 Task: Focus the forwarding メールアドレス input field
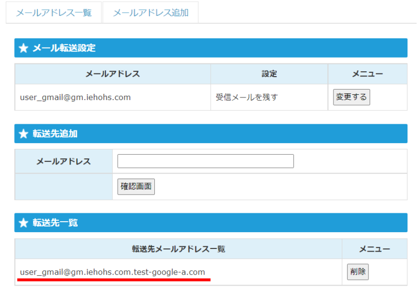pyautogui.click(x=205, y=161)
